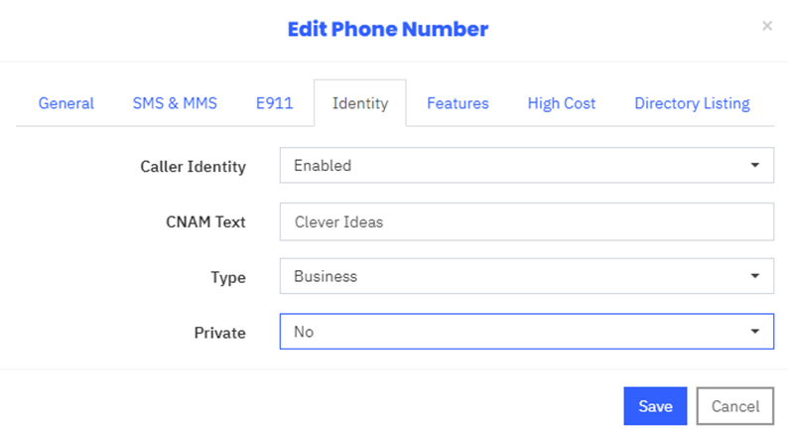This screenshot has width=788, height=440.
Task: Save the phone number changes
Action: (x=655, y=406)
